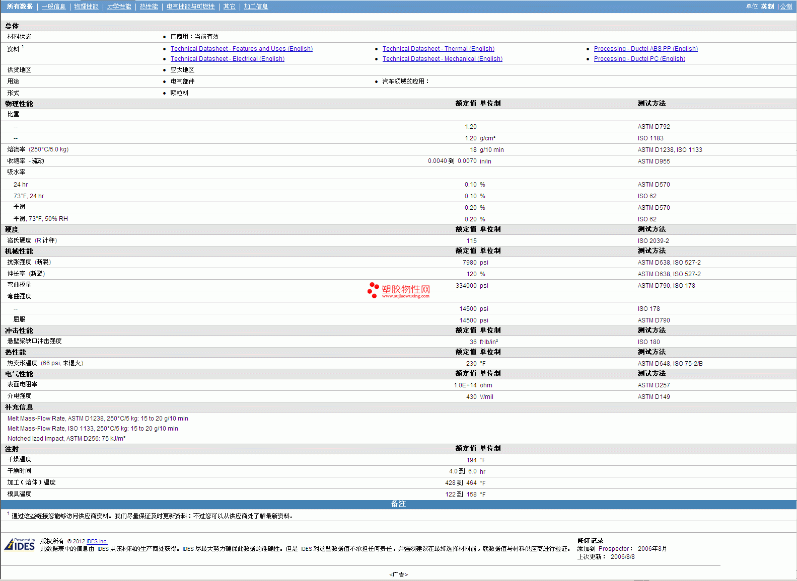Open the 物理性能 section tab

coord(86,7)
